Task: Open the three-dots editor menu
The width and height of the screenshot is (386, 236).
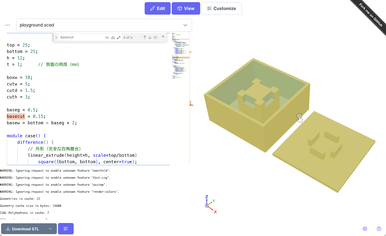Action: [x=8, y=25]
